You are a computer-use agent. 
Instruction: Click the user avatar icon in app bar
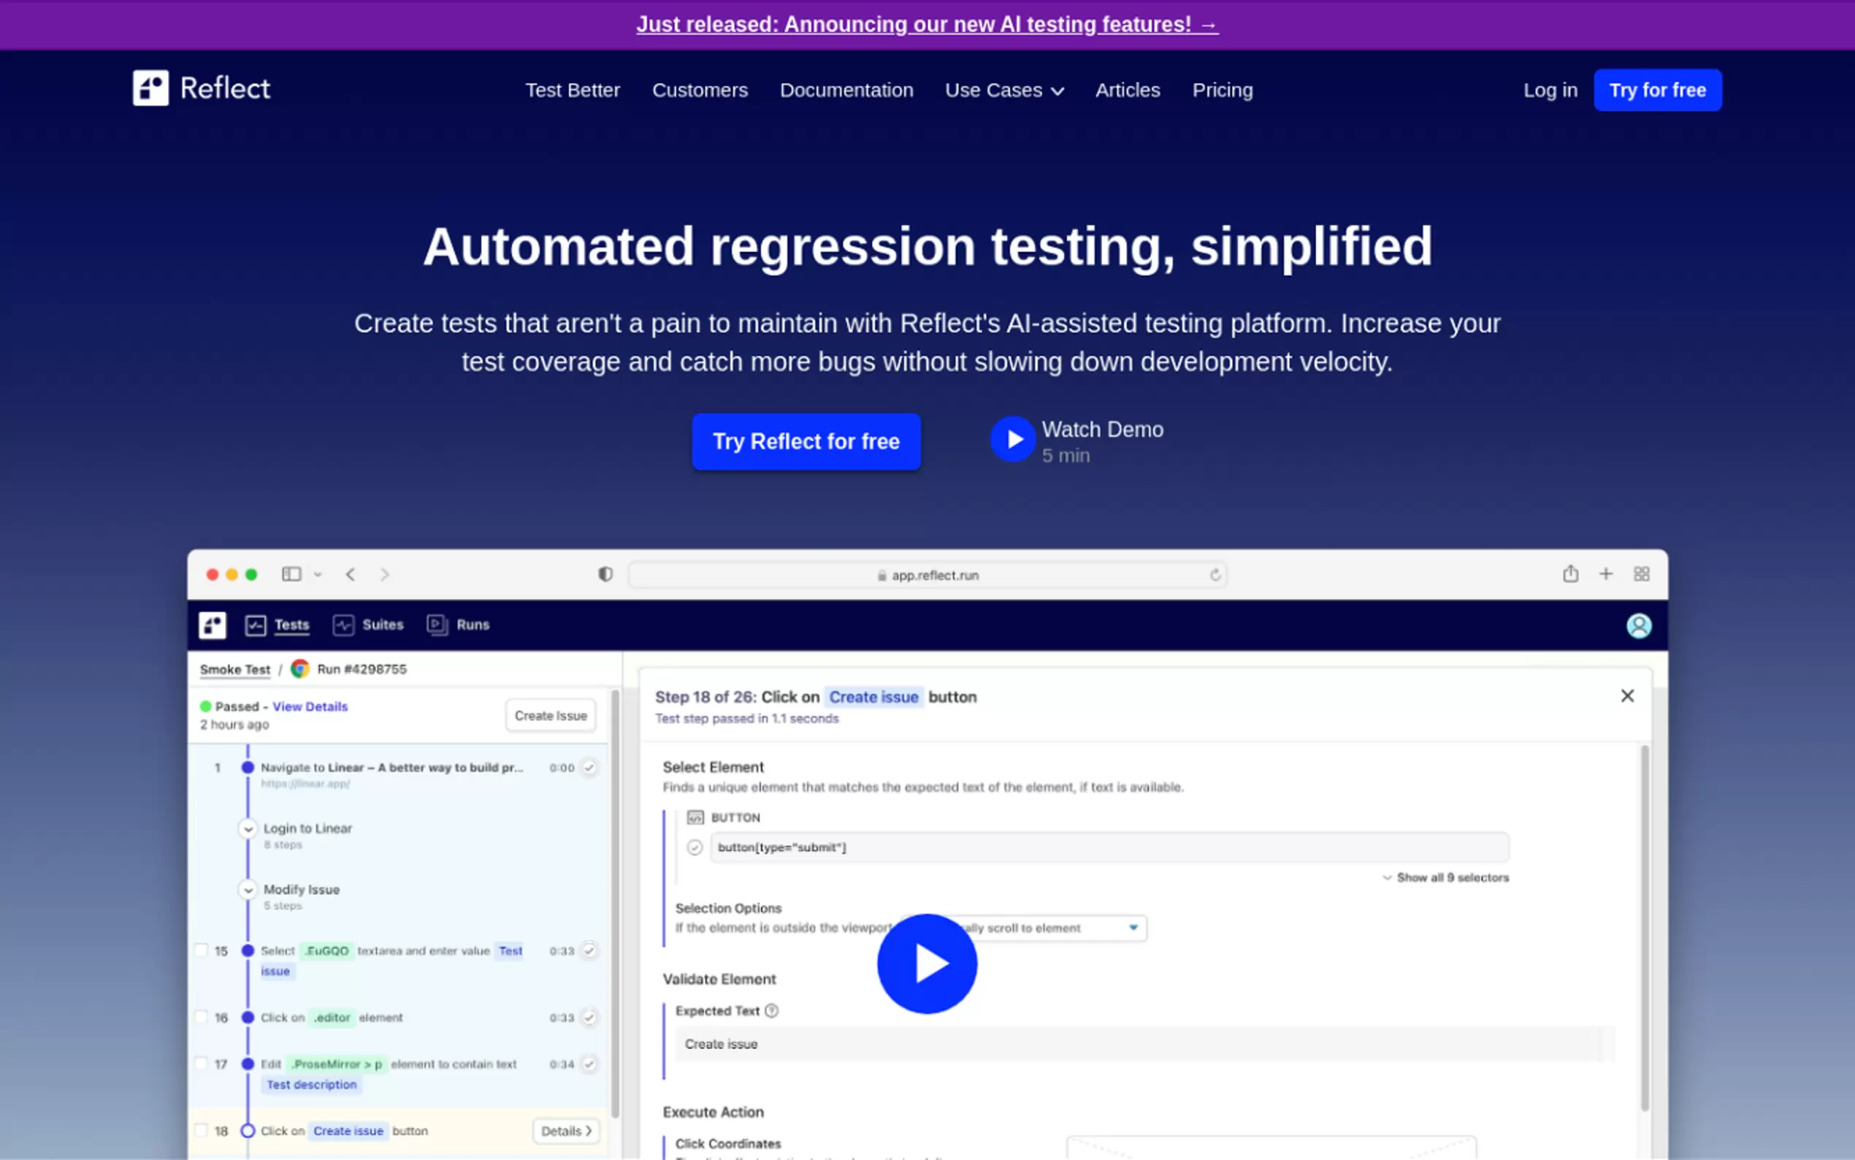click(x=1638, y=625)
